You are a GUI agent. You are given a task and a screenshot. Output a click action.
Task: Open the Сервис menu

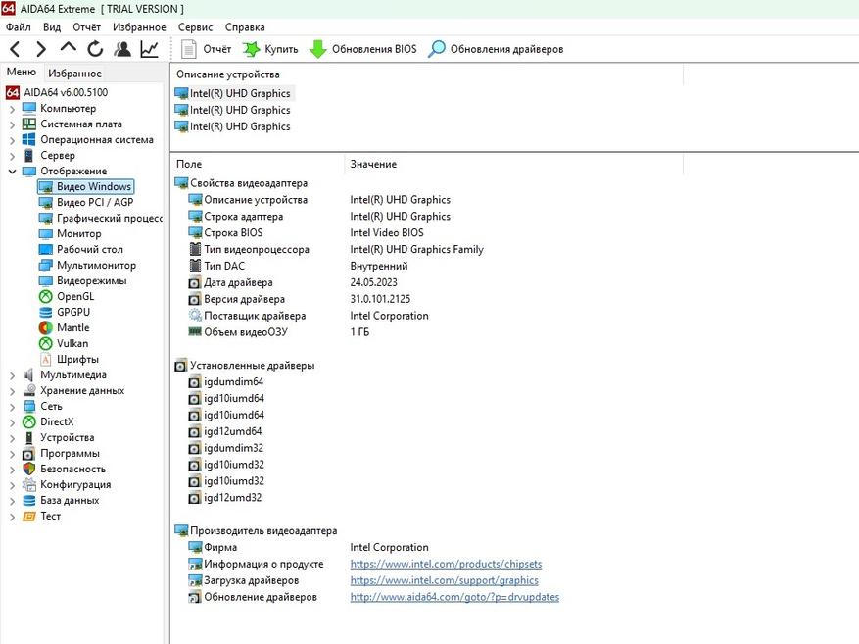195,27
